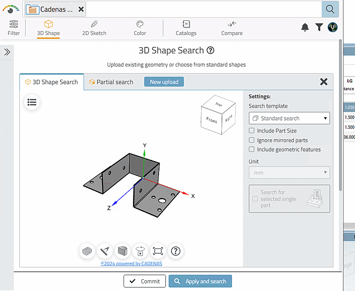Click the fit-to-screen viewer icon
Image resolution: width=355 pixels, height=291 pixels.
[158, 251]
